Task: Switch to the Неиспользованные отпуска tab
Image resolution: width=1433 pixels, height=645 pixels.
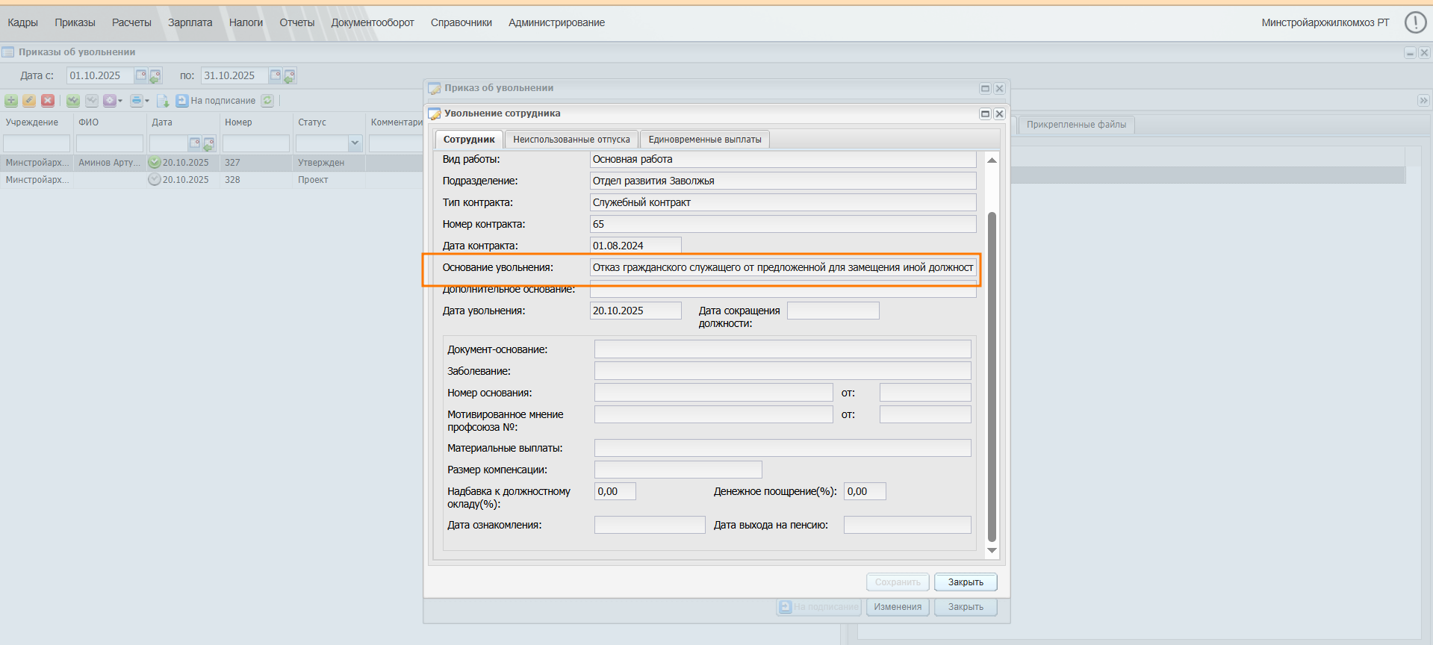Action: (x=571, y=140)
